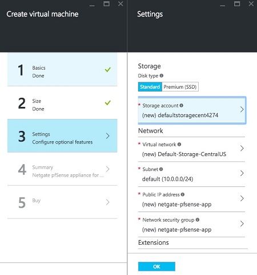Click the Storage account info icon
257x275 pixels.
point(181,105)
